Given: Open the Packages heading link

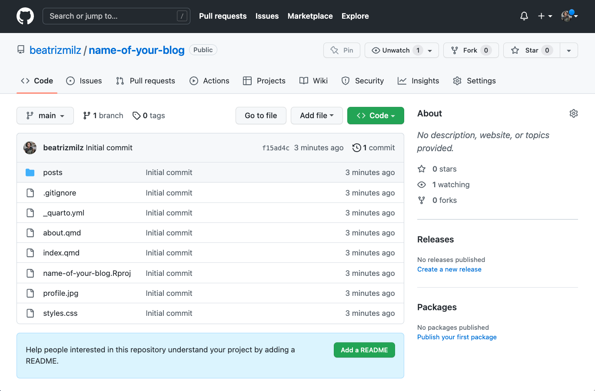Looking at the screenshot, I should [x=437, y=307].
